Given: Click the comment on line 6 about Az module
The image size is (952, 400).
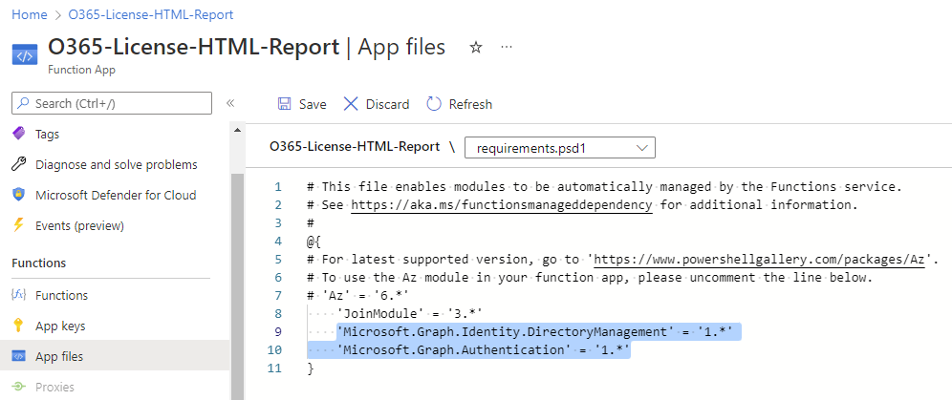Looking at the screenshot, I should (590, 278).
